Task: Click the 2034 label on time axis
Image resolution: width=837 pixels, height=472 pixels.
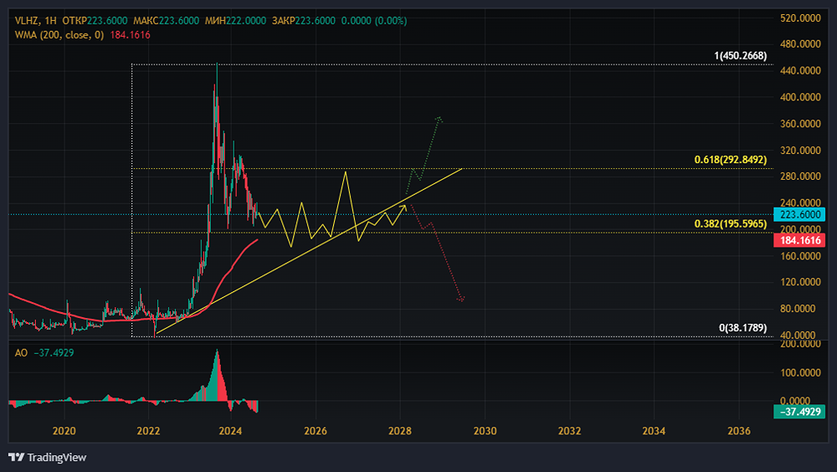Action: (654, 431)
